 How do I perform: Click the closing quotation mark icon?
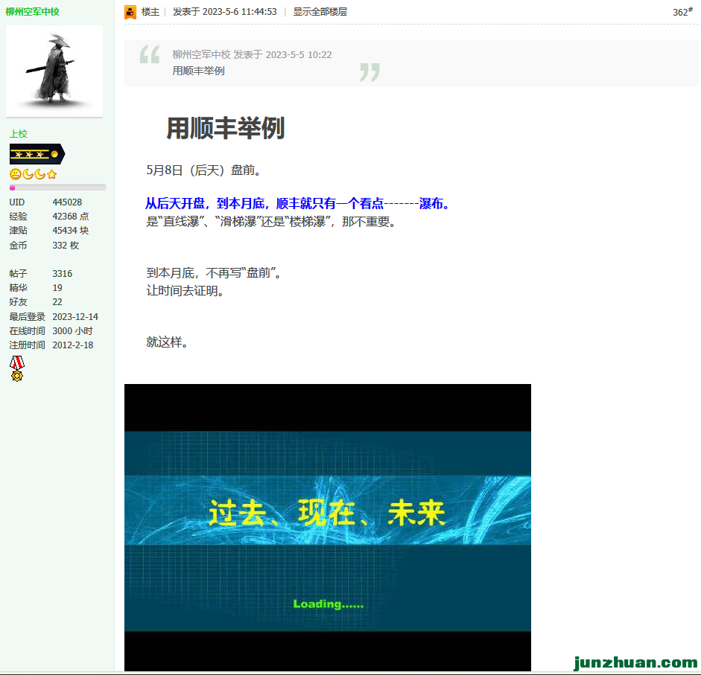point(369,72)
